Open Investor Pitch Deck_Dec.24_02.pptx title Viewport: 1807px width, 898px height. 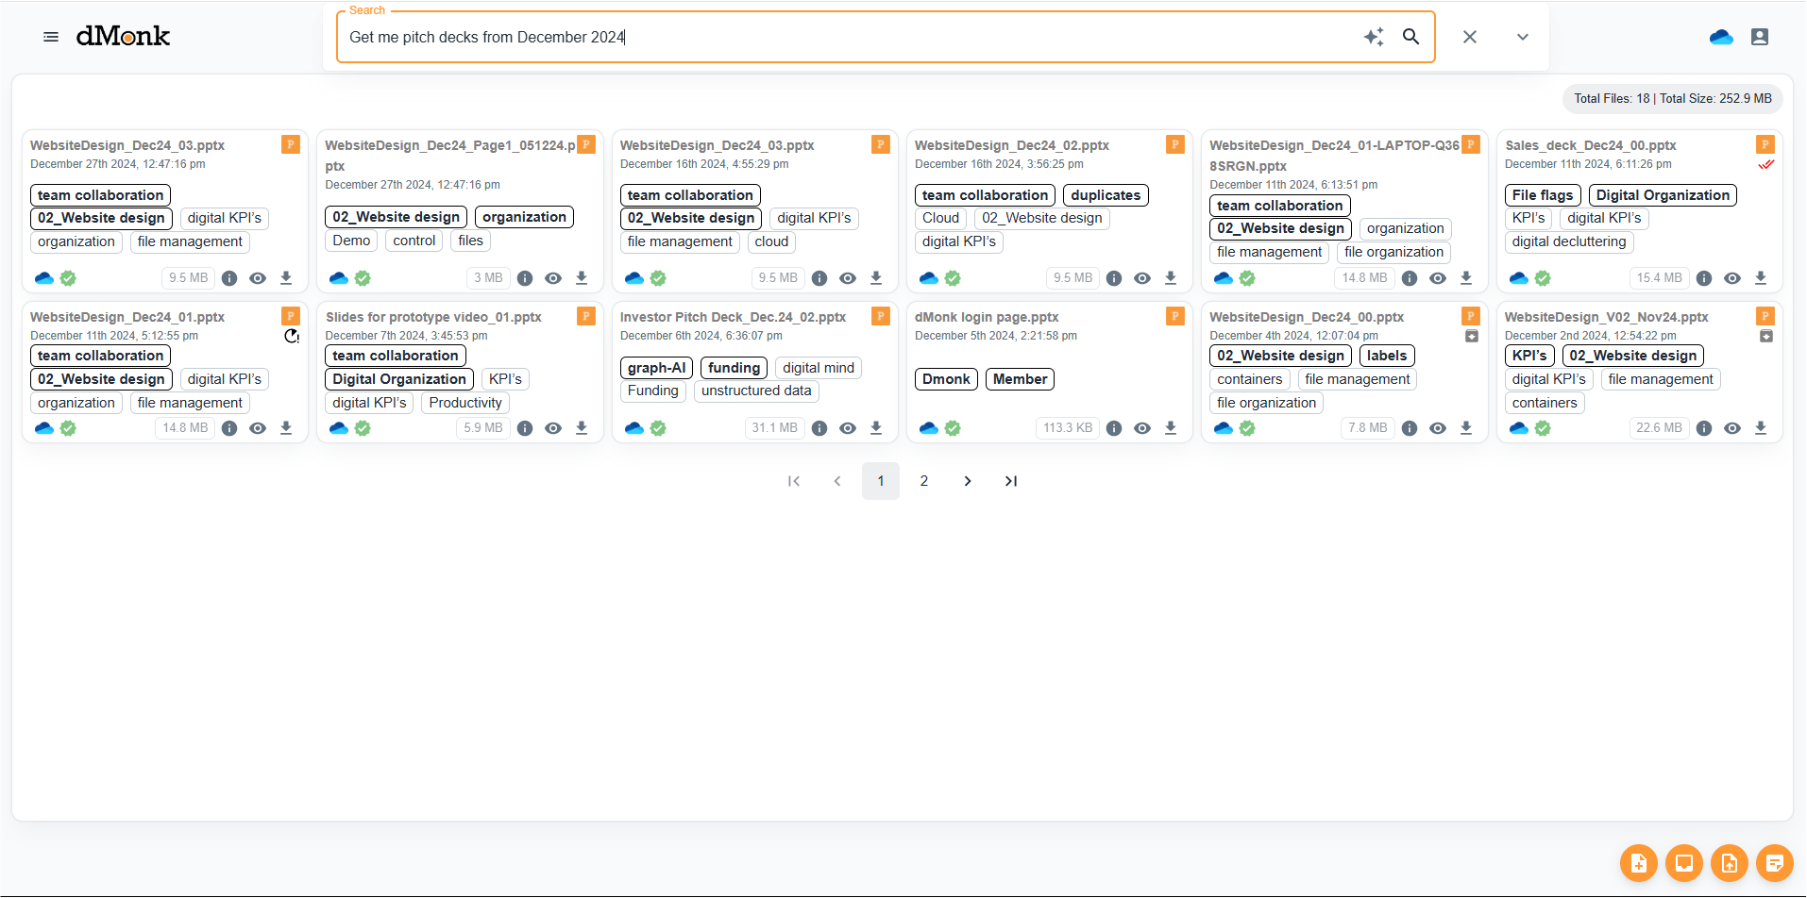coord(733,317)
